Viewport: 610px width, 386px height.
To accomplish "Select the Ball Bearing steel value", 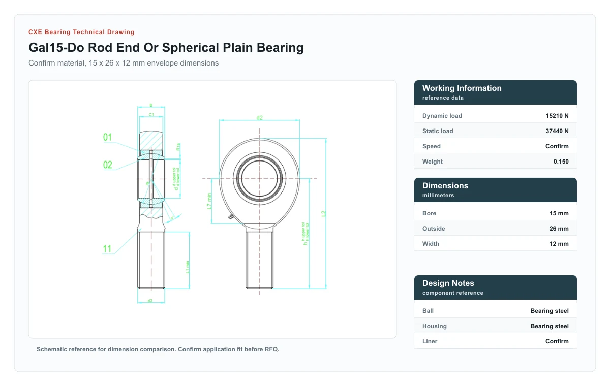I will coord(550,311).
